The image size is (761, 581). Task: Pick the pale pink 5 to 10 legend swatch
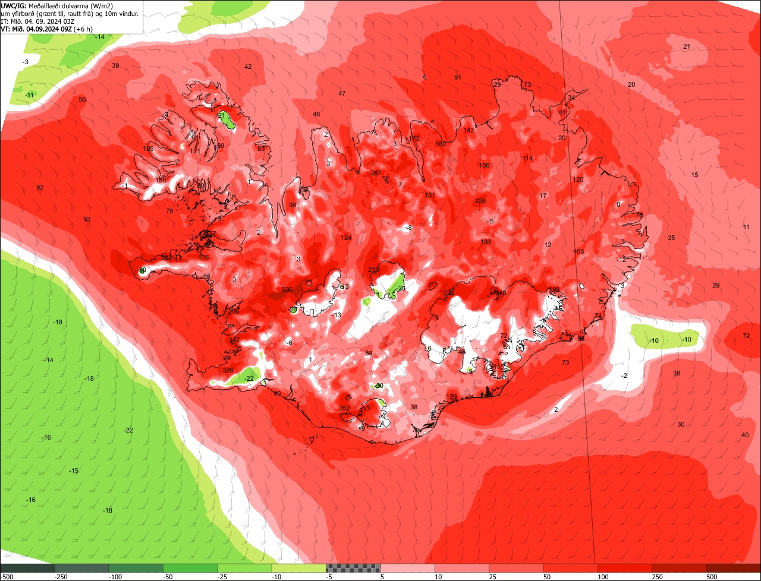(408, 569)
